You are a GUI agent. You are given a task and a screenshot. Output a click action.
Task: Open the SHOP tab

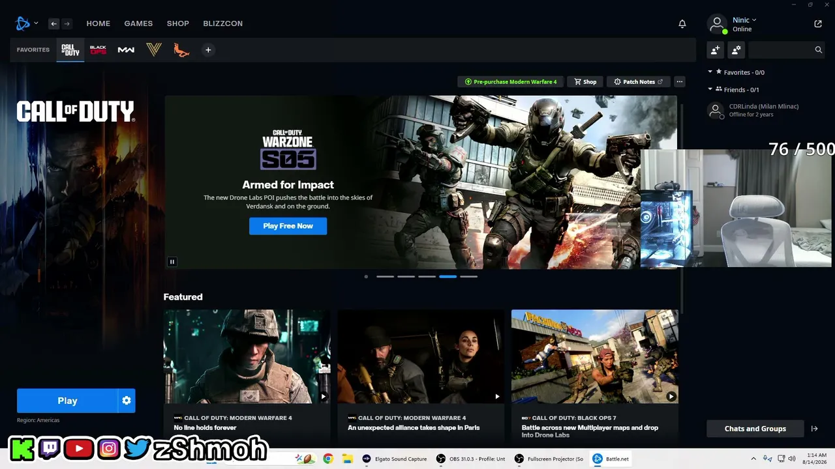coord(177,23)
